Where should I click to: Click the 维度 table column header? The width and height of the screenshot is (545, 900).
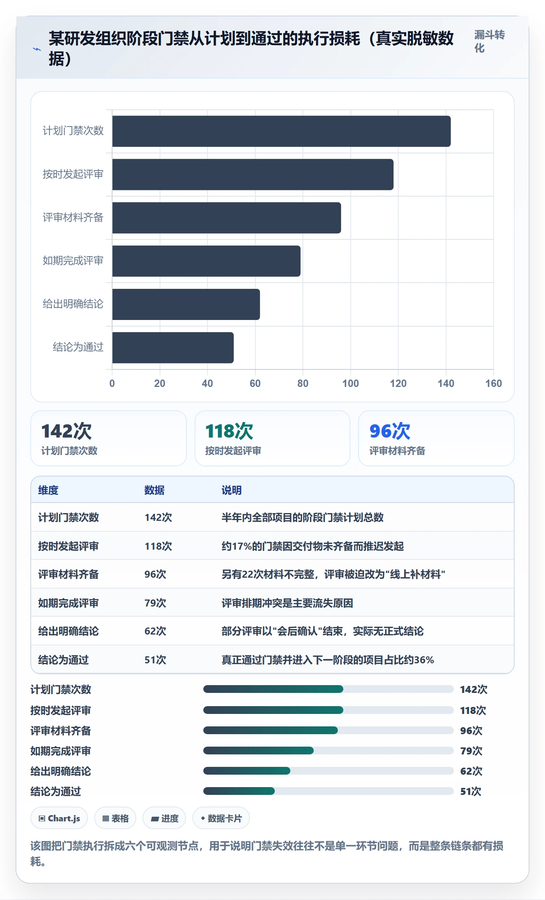[x=48, y=490]
